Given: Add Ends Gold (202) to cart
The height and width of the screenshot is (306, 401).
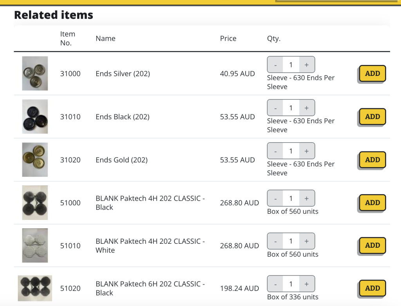Looking at the screenshot, I should point(372,160).
